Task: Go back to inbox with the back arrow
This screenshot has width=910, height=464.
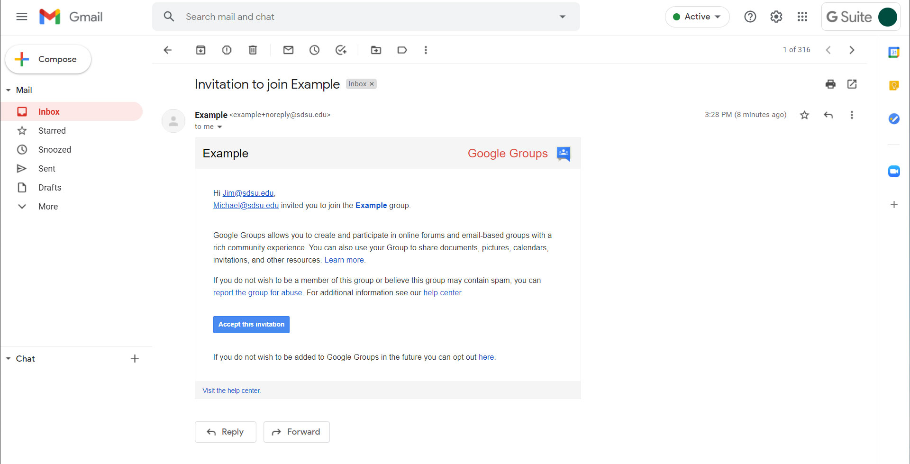Action: tap(167, 50)
